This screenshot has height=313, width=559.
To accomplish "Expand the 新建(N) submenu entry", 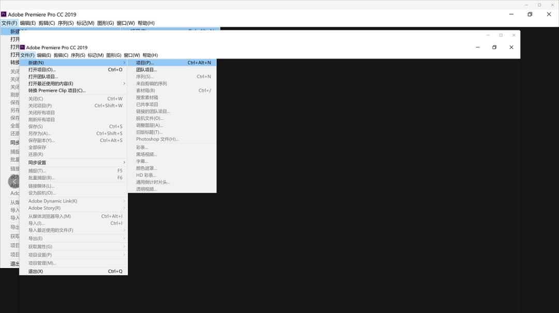I will 73,62.
